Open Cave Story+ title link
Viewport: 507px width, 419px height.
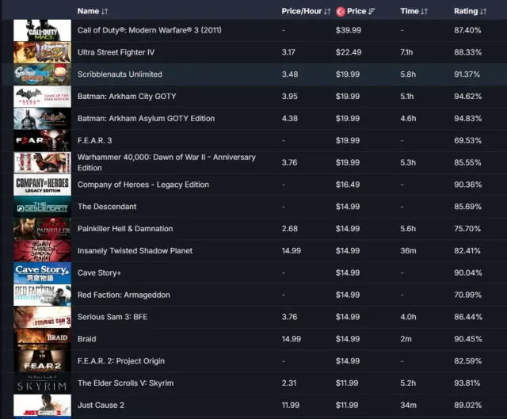(x=99, y=273)
